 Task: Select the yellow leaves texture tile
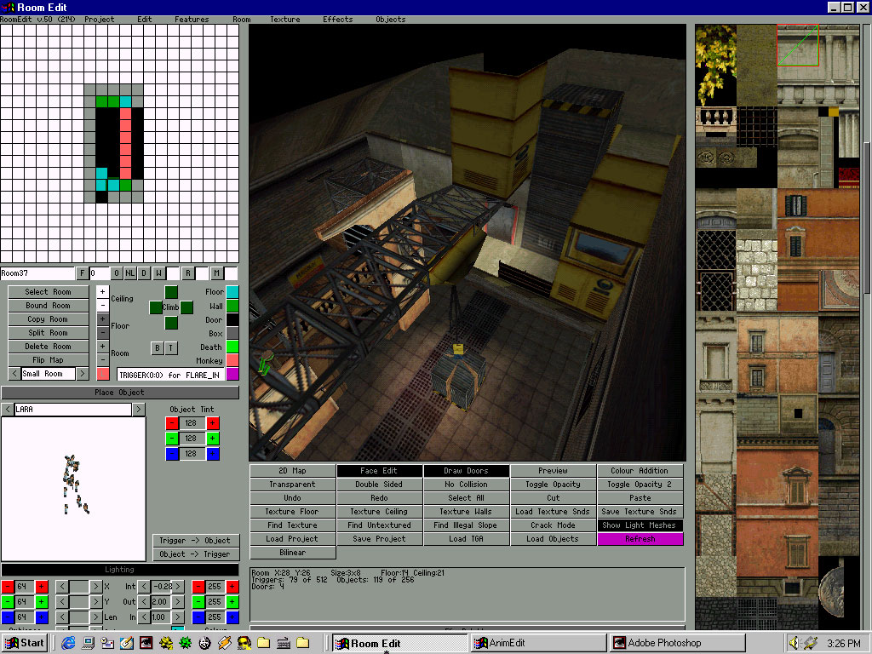click(715, 65)
